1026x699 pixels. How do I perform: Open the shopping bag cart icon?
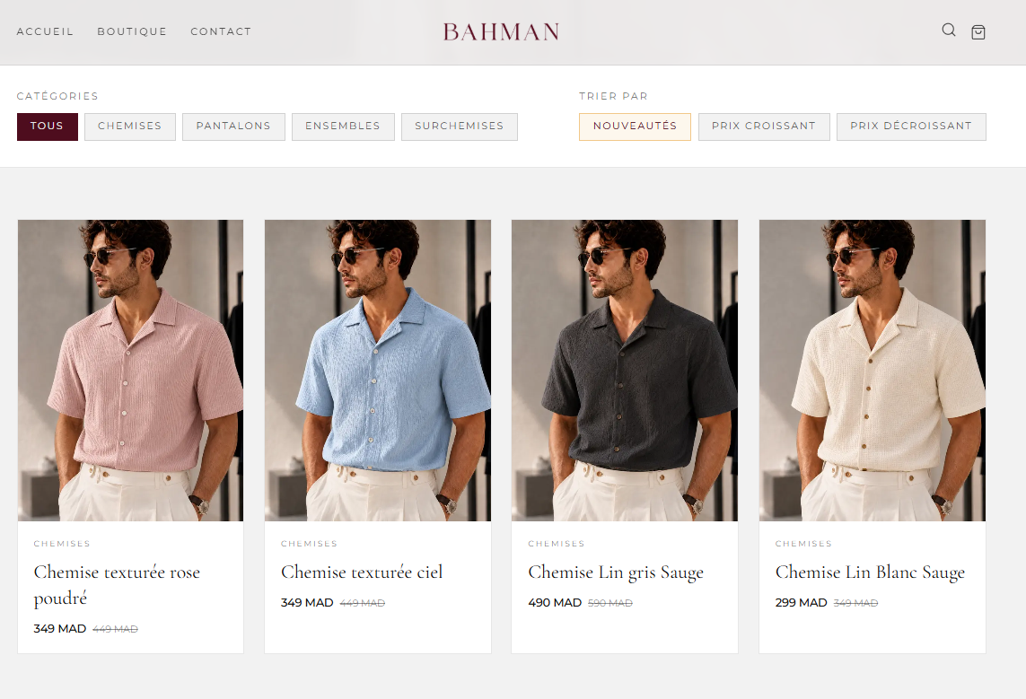978,32
